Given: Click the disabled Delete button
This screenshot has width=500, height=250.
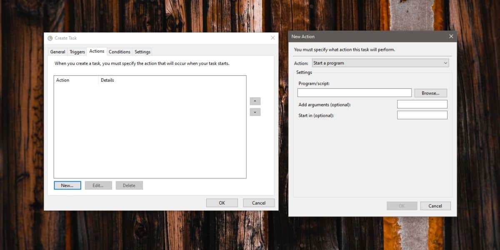Looking at the screenshot, I should click(129, 185).
